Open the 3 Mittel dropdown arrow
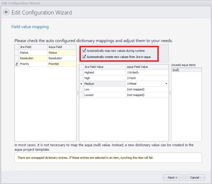This screenshot has width=212, height=184. (x=166, y=84)
